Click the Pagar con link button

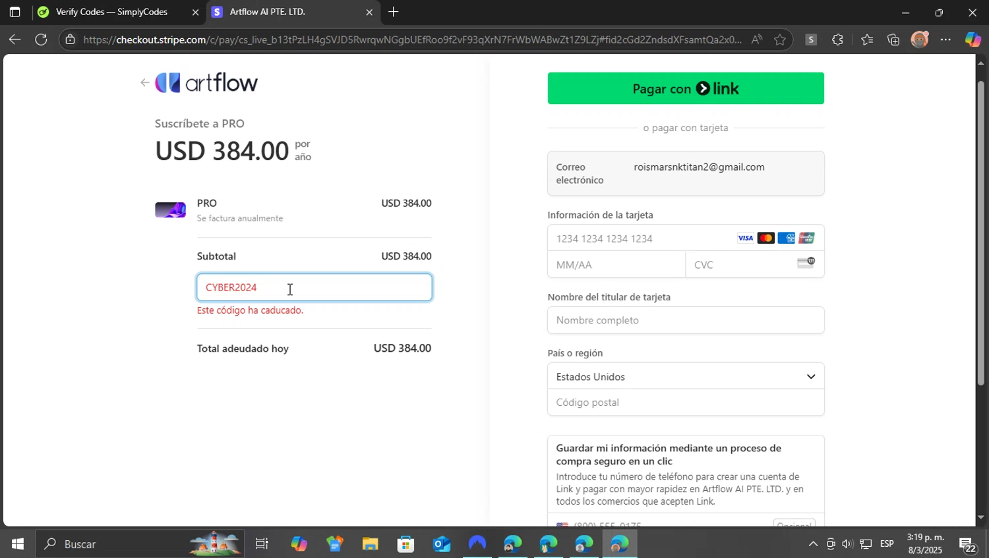(x=686, y=88)
